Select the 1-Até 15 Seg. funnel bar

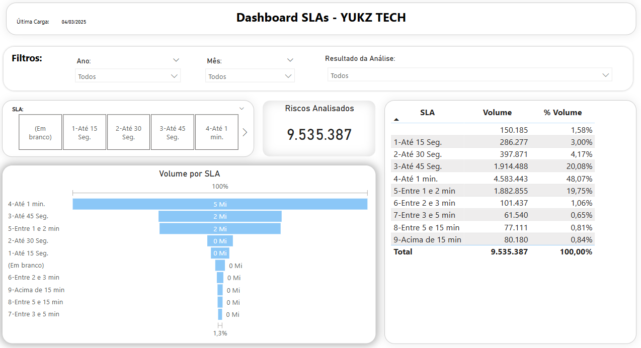coord(220,253)
